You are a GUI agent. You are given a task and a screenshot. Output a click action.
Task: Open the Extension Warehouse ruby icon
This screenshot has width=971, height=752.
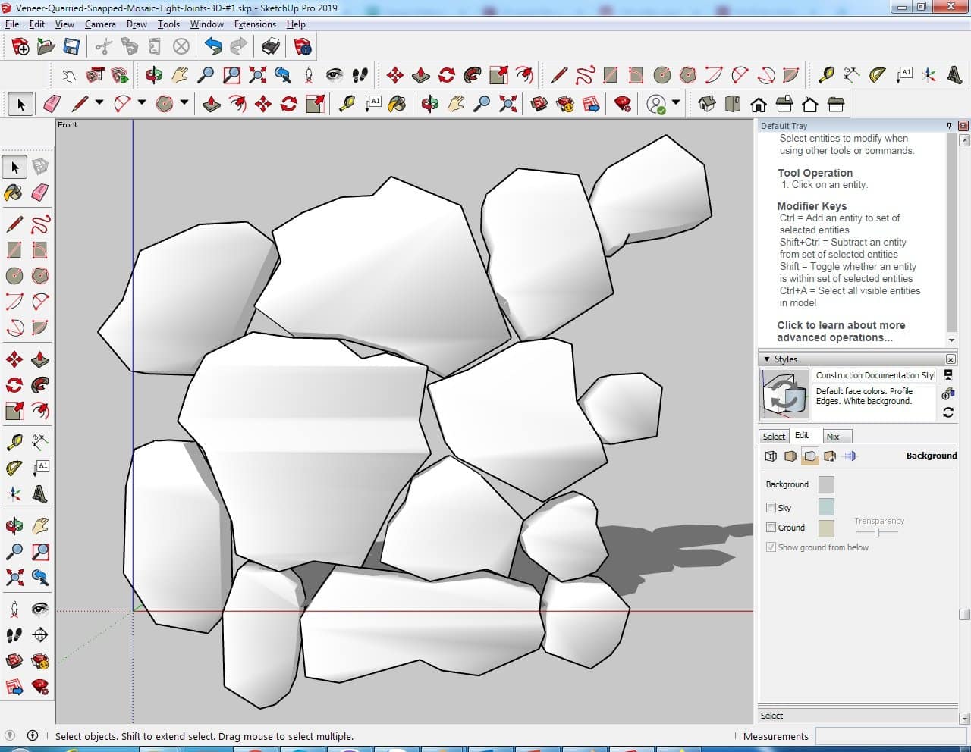[x=623, y=104]
